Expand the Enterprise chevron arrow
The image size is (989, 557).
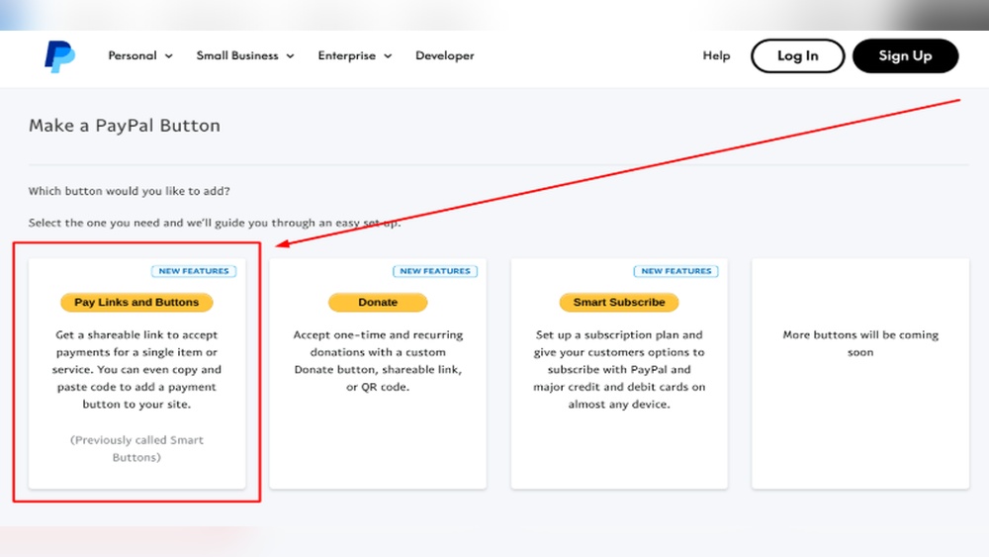point(388,56)
